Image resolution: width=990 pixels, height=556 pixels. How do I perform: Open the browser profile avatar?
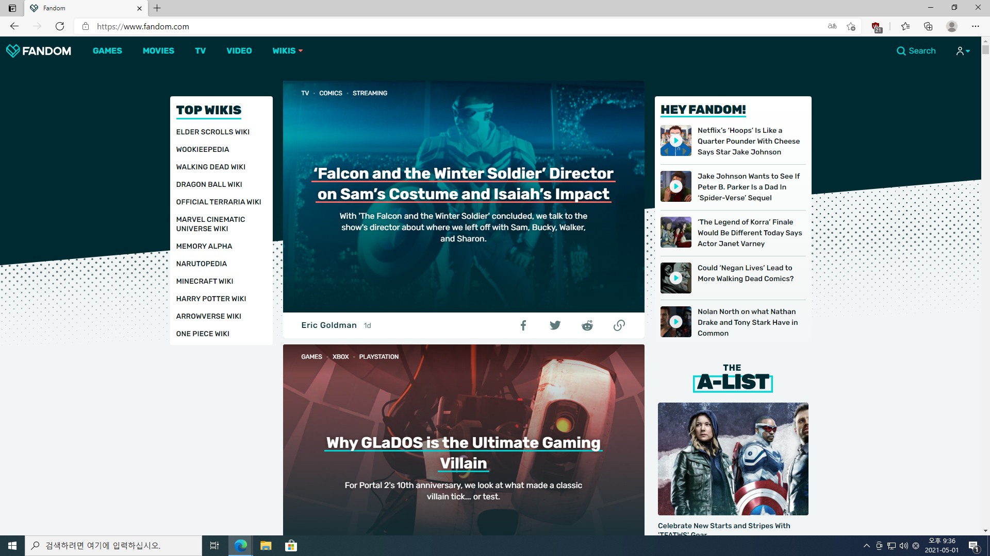pos(952,26)
